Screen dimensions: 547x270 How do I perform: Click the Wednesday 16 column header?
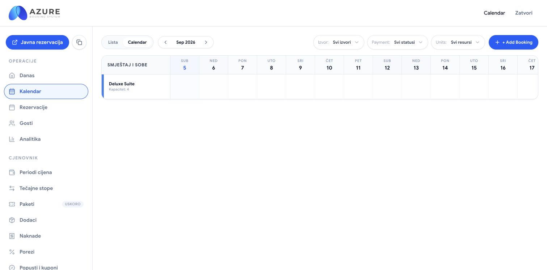503,65
